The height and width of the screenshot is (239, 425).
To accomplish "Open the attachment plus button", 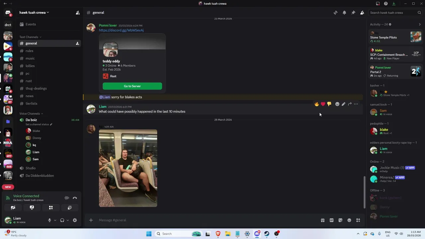I will (91, 220).
